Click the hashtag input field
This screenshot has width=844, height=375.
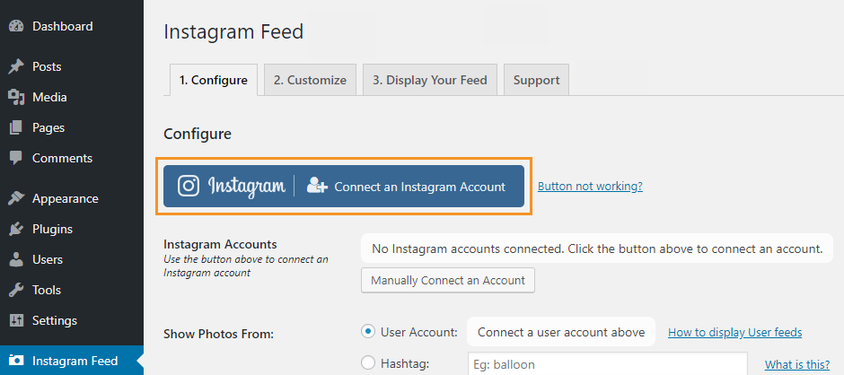coord(608,363)
